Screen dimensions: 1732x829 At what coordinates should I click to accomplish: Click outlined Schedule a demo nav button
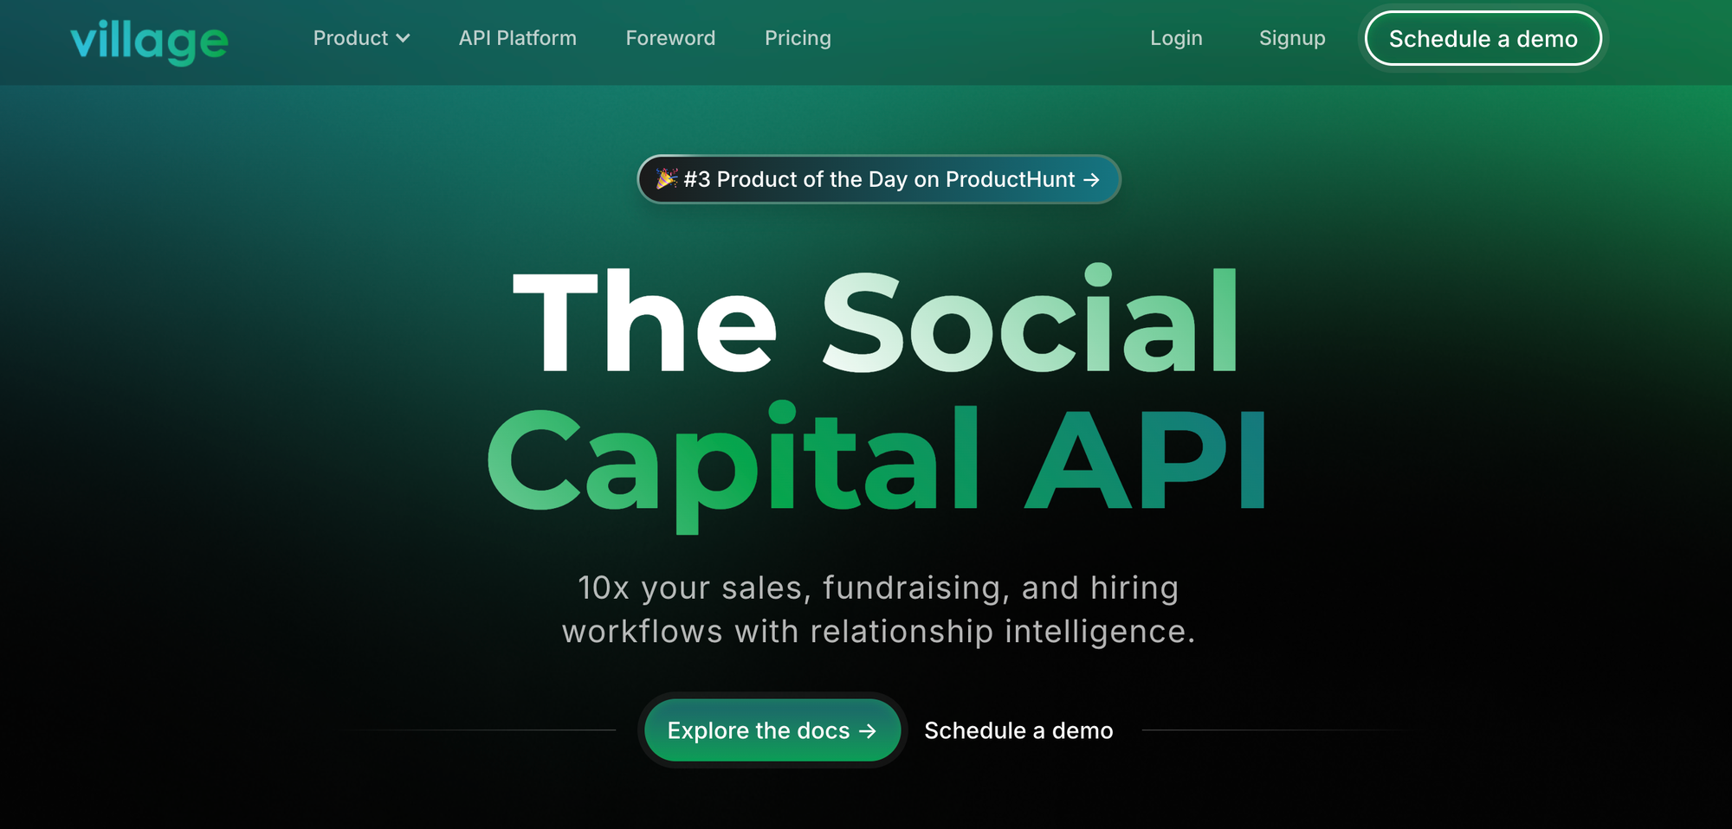pos(1483,38)
